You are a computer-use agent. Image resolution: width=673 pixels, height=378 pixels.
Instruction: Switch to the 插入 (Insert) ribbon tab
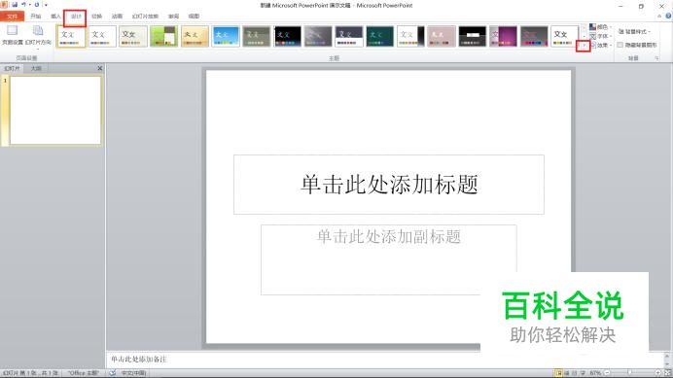(55, 17)
